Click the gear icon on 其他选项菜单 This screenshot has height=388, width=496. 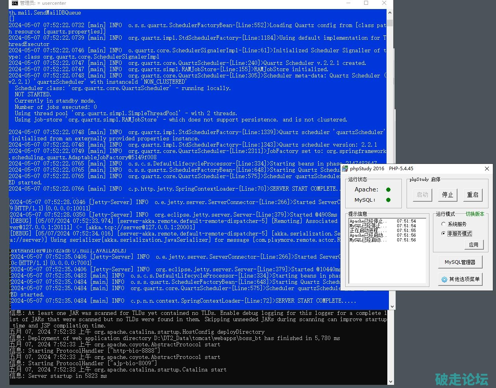[444, 279]
